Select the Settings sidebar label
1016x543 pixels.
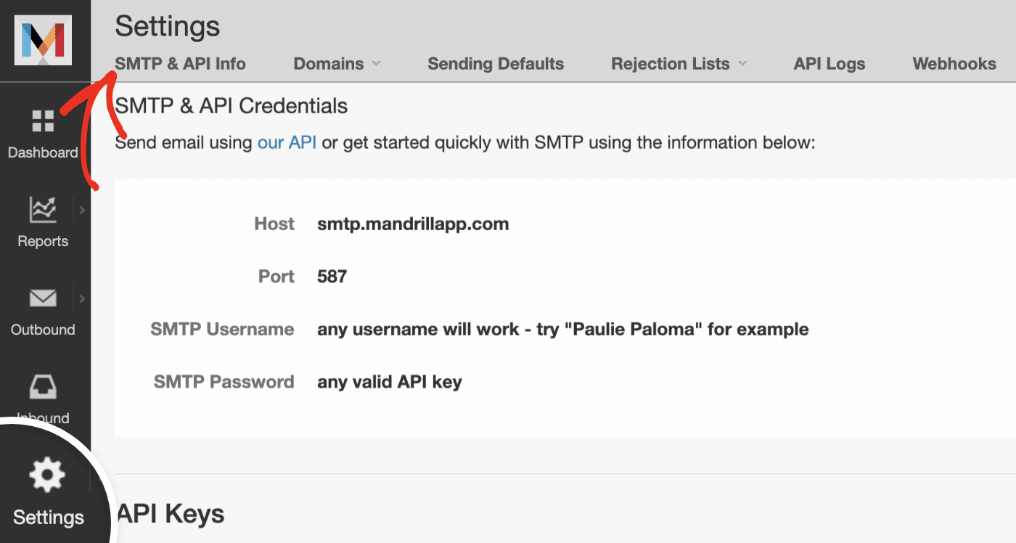49,518
